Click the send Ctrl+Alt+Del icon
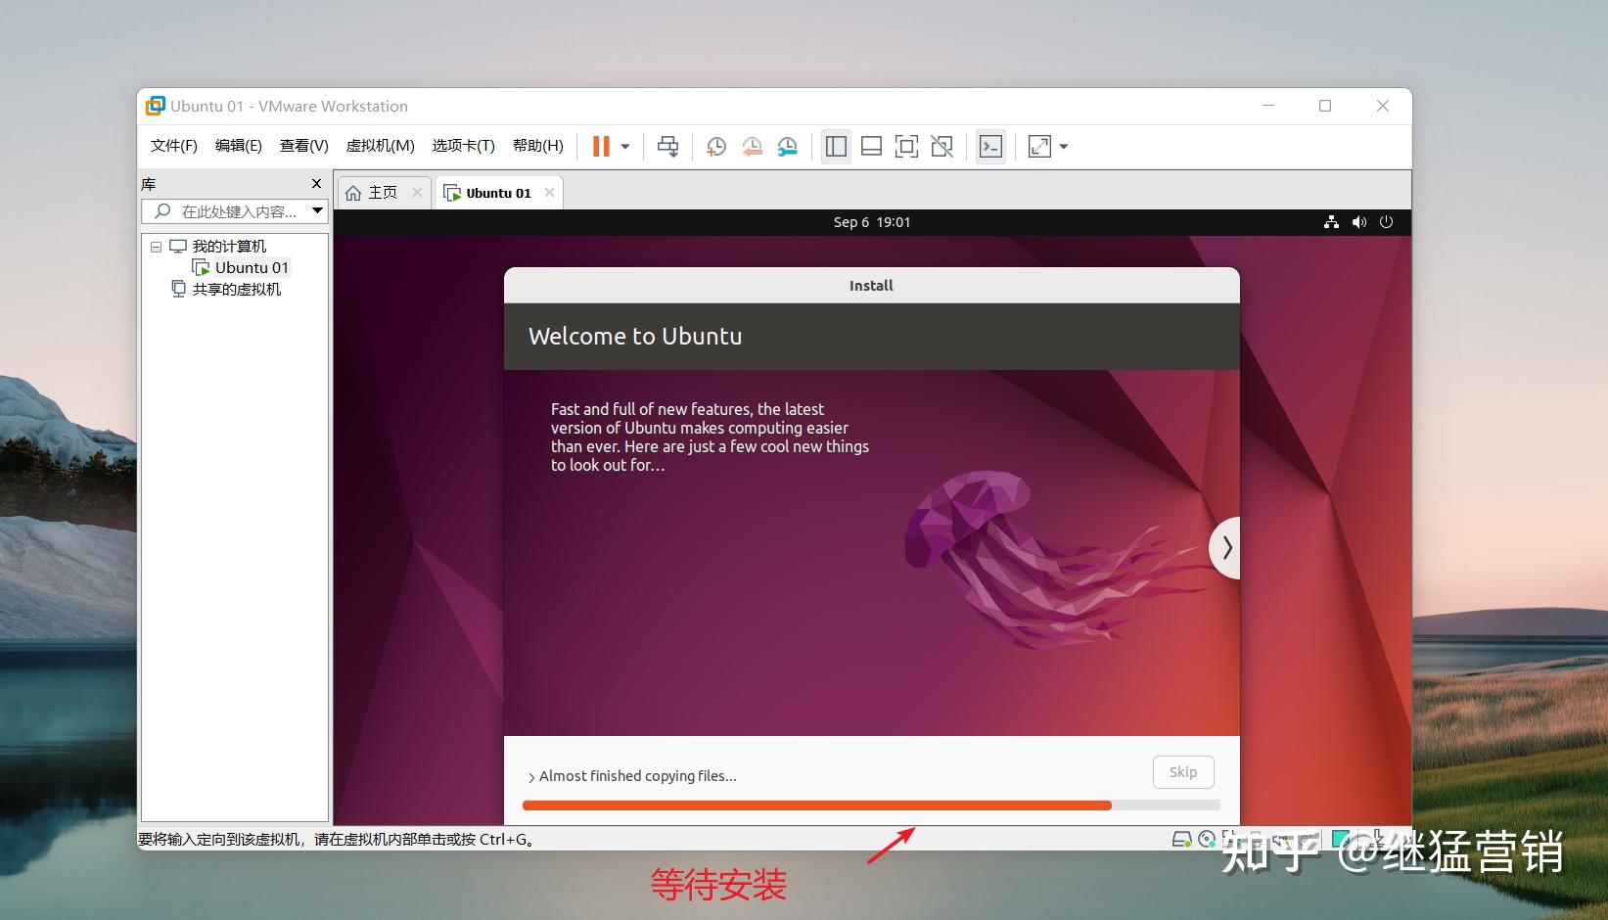This screenshot has height=920, width=1608. click(x=668, y=147)
